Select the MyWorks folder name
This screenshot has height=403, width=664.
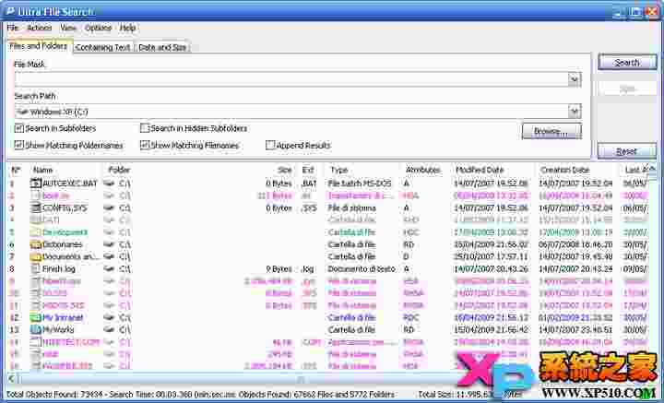(58, 330)
